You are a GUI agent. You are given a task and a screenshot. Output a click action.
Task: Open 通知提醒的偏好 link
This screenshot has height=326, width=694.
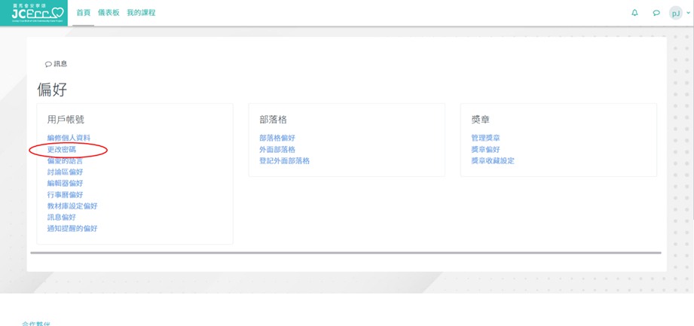click(x=72, y=228)
